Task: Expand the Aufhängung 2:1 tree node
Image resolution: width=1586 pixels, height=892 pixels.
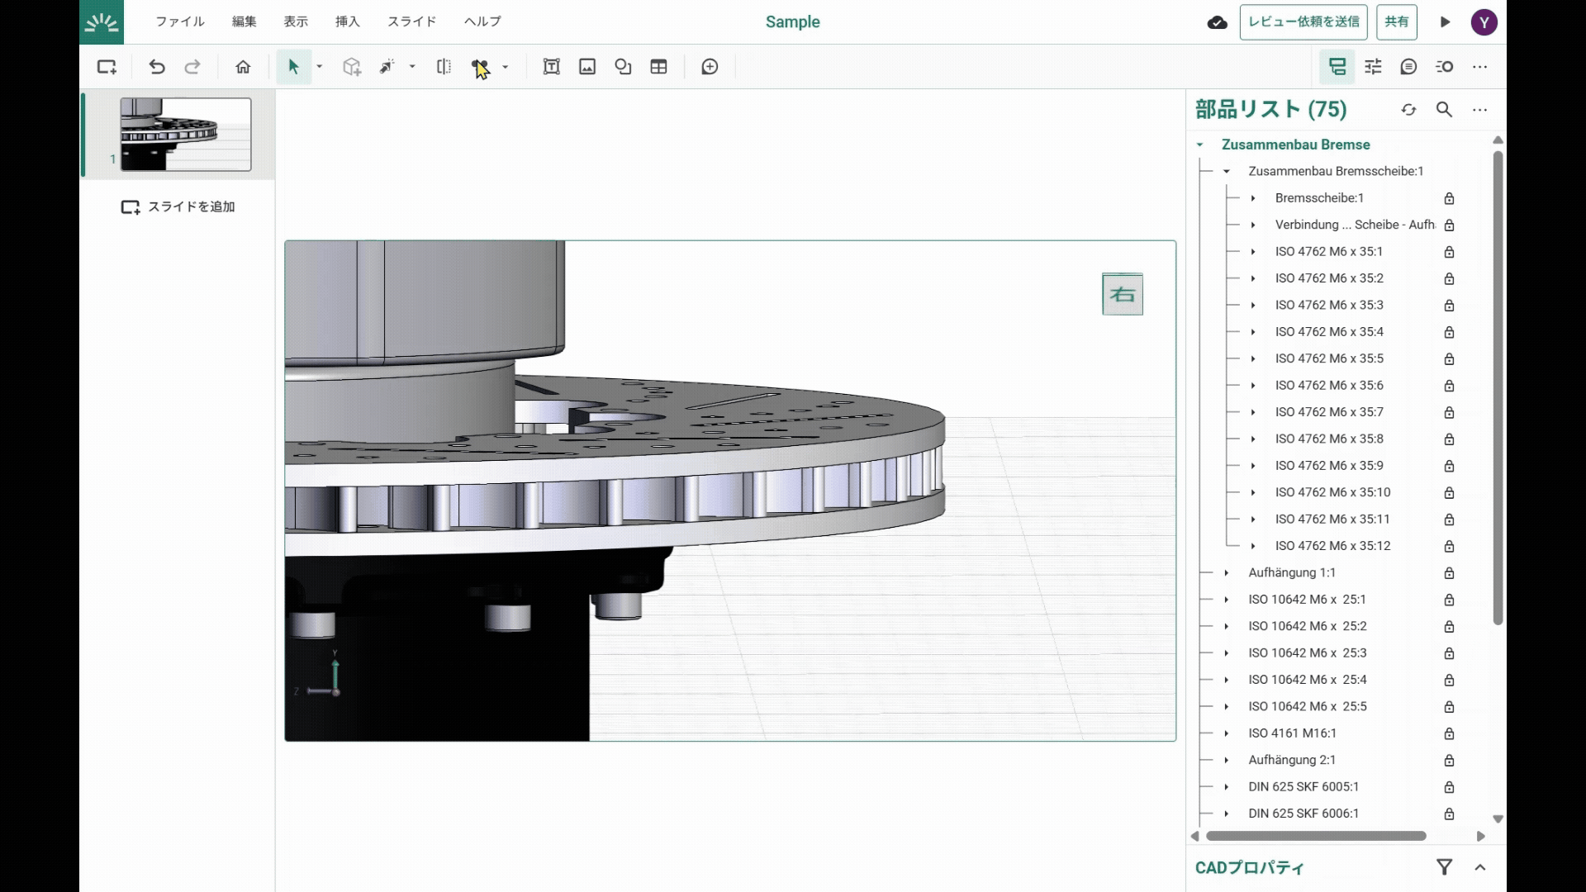Action: click(1227, 760)
